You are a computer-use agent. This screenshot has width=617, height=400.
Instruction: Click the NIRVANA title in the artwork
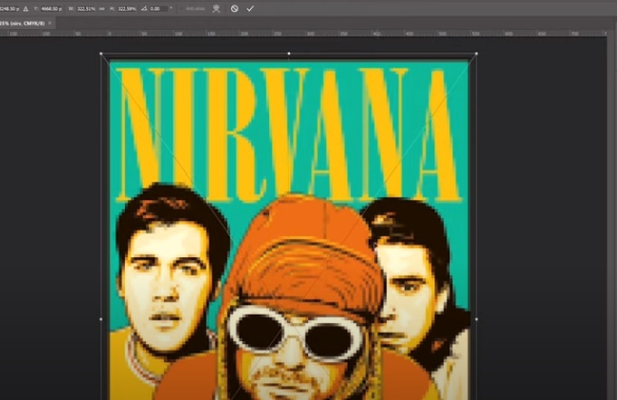pyautogui.click(x=290, y=134)
